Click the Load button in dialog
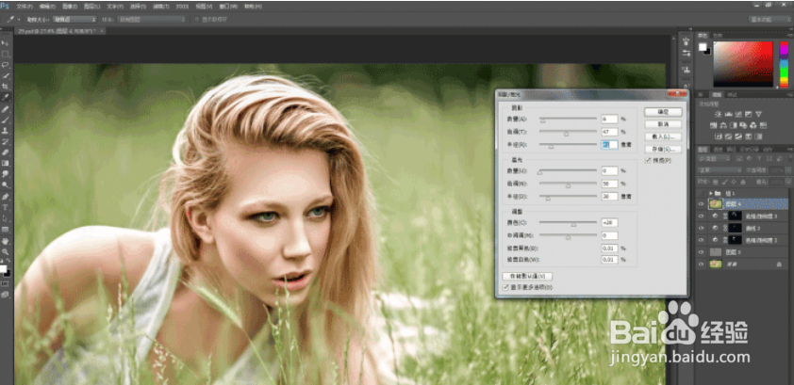794x385 pixels. point(663,136)
